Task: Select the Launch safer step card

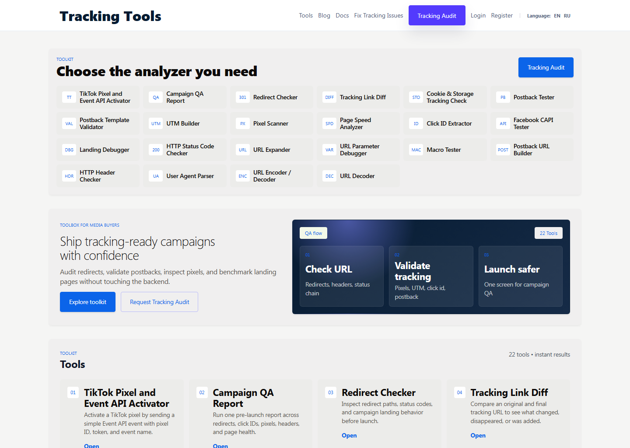Action: coord(521,276)
